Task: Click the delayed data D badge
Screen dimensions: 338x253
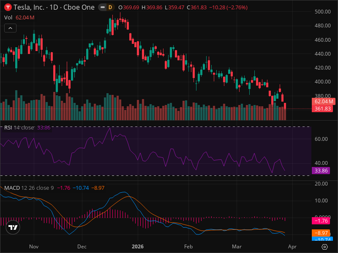Action: [110, 7]
